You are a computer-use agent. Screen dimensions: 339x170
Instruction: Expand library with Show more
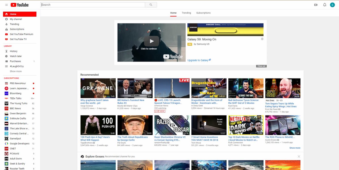[x=16, y=71]
